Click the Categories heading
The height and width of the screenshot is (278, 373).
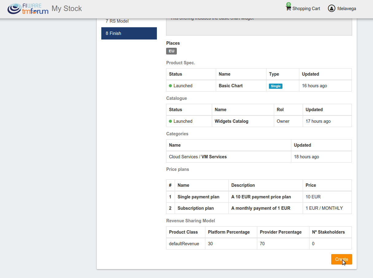177,134
